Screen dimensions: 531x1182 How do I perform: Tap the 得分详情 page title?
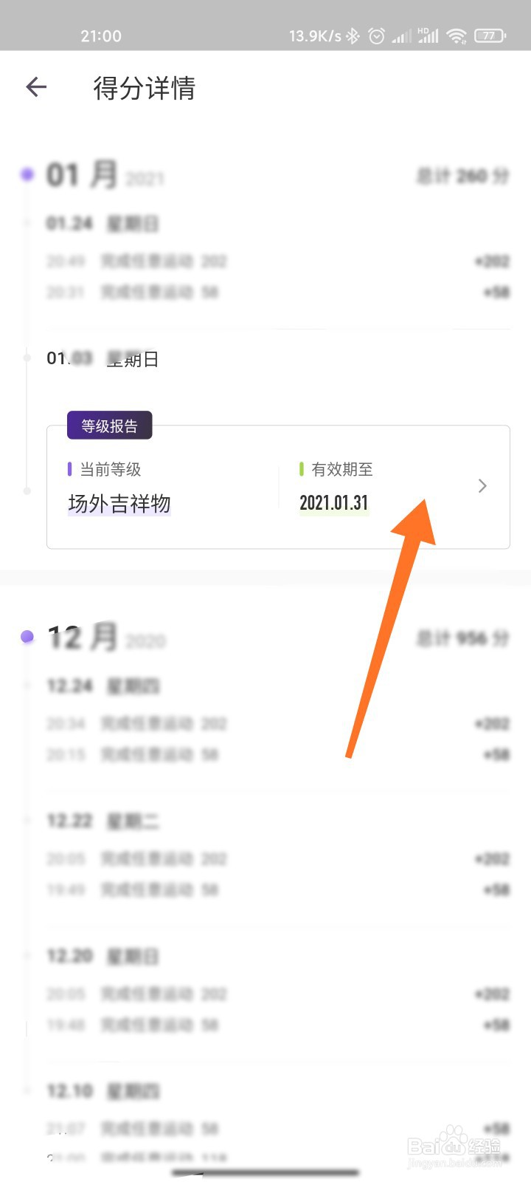(x=145, y=88)
